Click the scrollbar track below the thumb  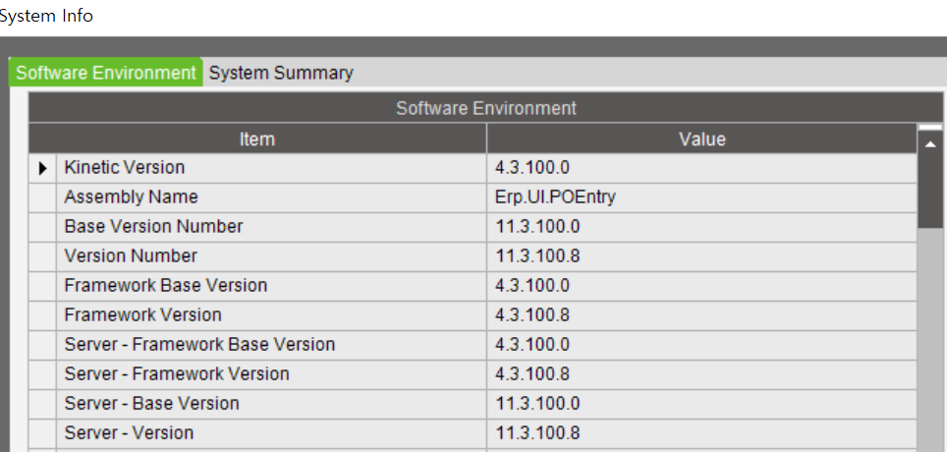coord(930,340)
